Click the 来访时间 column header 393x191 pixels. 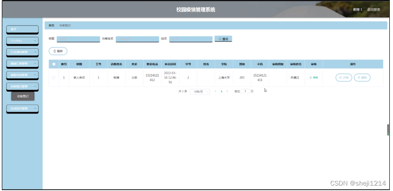click(x=170, y=64)
